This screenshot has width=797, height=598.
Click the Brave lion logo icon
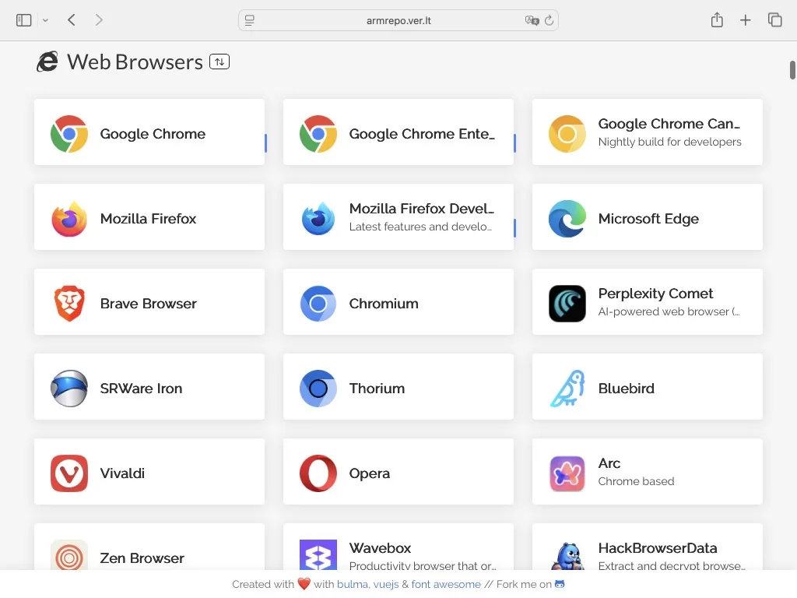point(69,304)
